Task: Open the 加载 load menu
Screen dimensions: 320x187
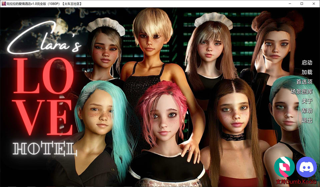Action: (x=307, y=72)
